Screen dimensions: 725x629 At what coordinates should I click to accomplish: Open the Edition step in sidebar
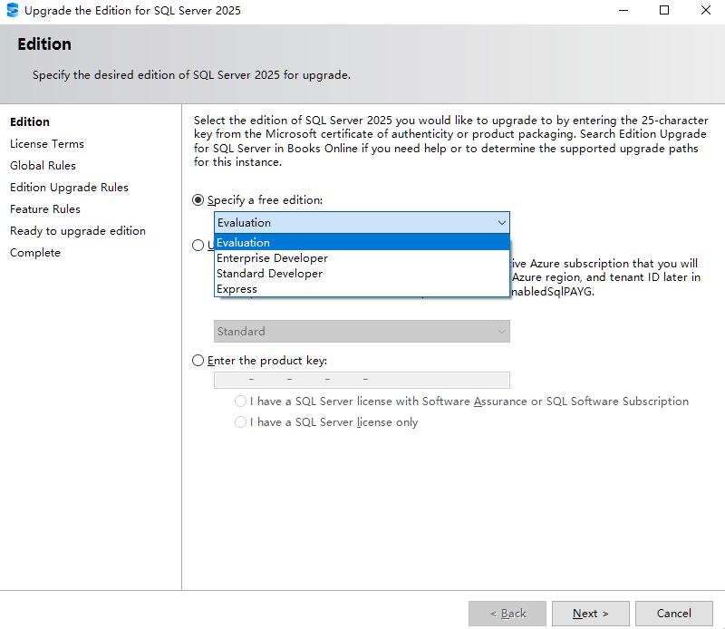(30, 121)
